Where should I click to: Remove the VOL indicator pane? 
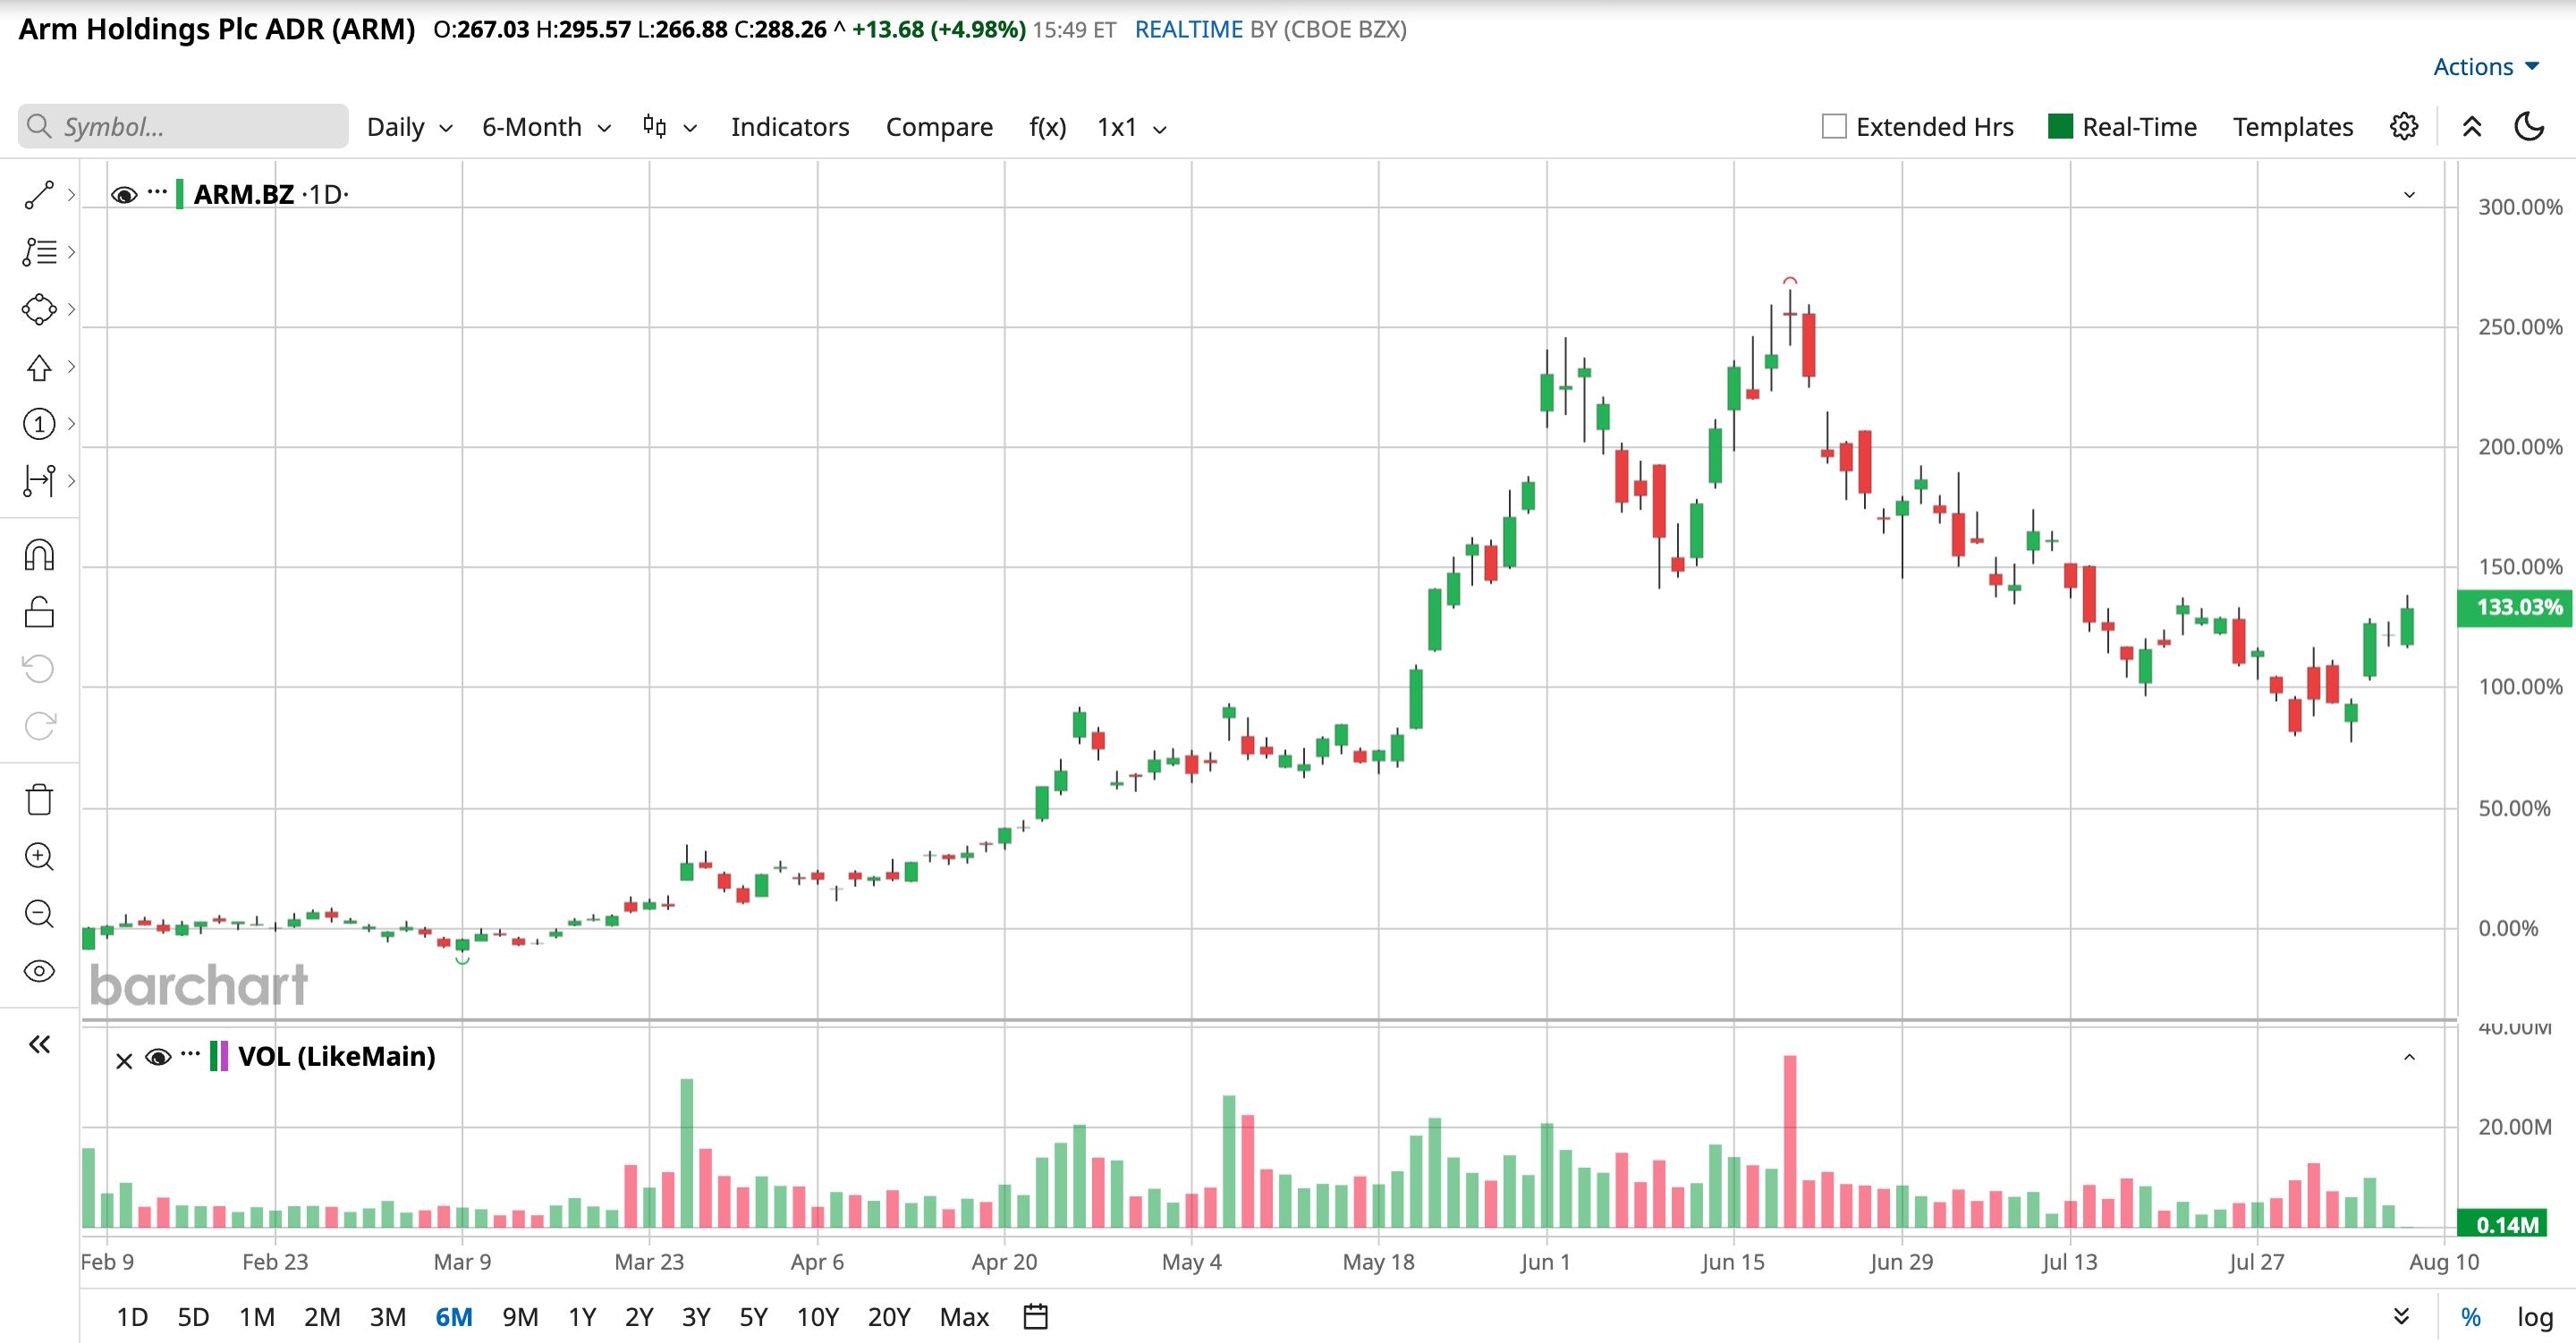[x=124, y=1060]
